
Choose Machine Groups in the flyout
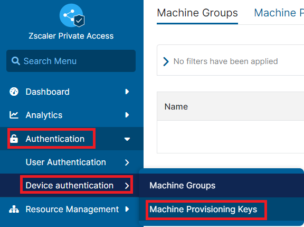(221, 185)
